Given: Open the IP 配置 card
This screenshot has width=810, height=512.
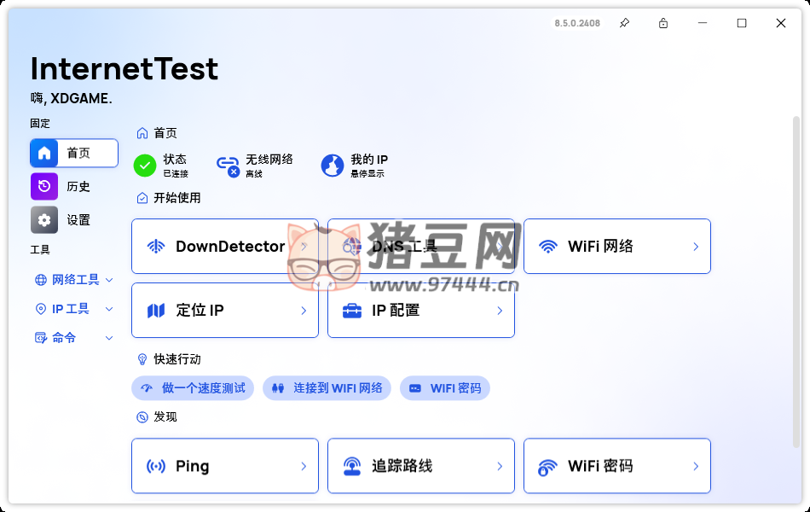Looking at the screenshot, I should coord(420,311).
